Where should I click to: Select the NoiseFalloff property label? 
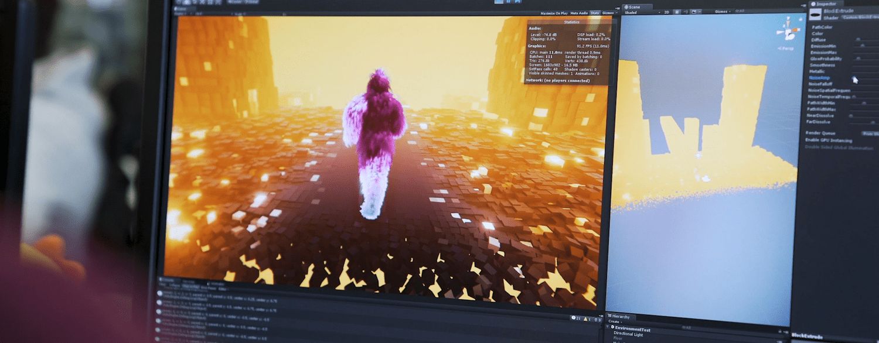(820, 84)
